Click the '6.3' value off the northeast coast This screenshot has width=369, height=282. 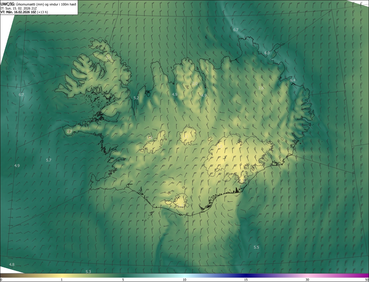coord(267,53)
